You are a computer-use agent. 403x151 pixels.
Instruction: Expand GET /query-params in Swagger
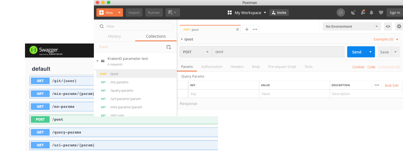(x=124, y=132)
